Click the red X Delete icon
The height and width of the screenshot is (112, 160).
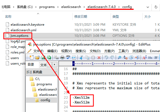[99, 58]
